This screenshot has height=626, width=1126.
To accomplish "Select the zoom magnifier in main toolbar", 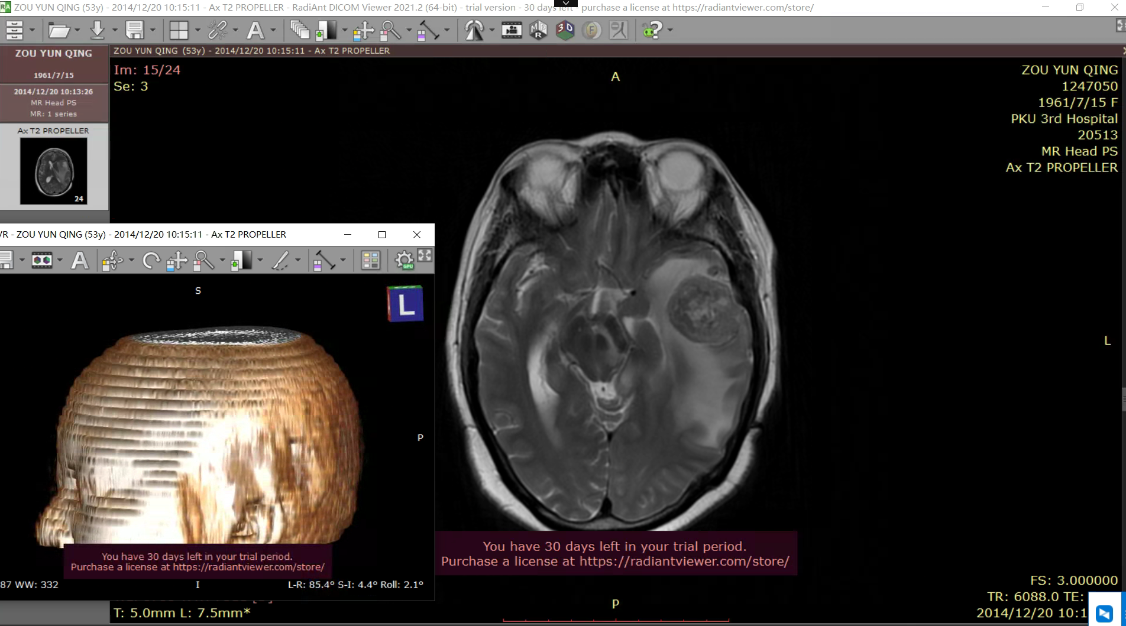I will (390, 30).
